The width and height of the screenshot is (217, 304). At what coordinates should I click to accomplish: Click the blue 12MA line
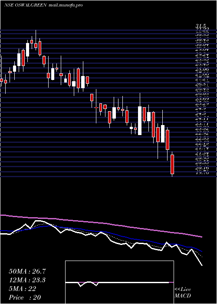pyautogui.click(x=101, y=232)
